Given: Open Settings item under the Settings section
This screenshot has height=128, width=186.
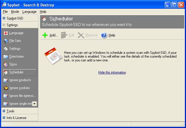Looking at the screenshot, I should [x=15, y=49].
